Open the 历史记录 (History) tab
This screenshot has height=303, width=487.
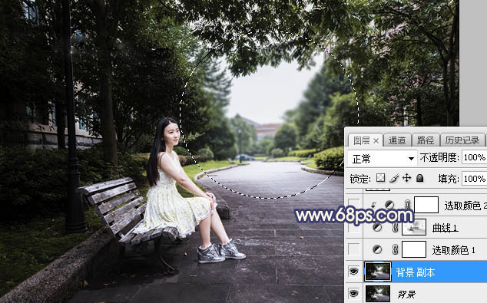click(462, 140)
